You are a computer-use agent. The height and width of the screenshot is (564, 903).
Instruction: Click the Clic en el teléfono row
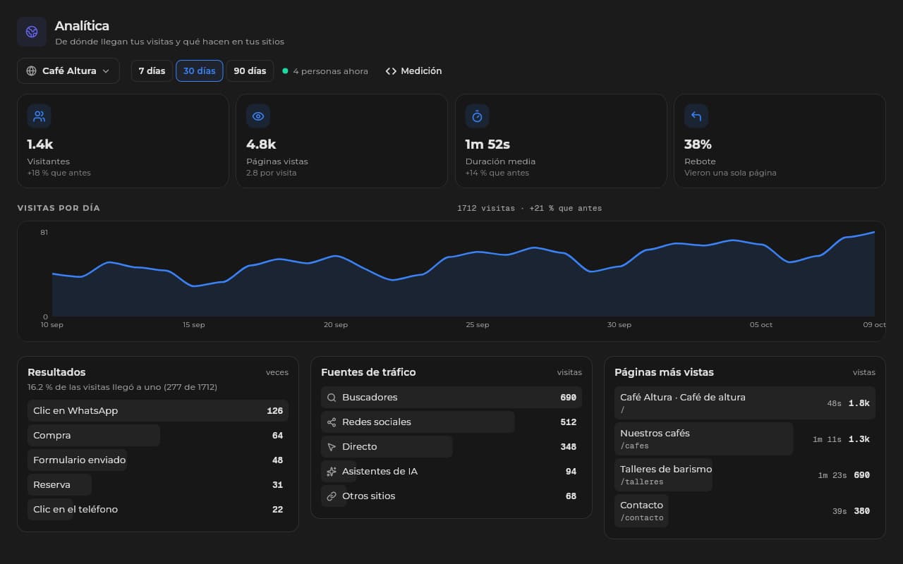point(158,510)
